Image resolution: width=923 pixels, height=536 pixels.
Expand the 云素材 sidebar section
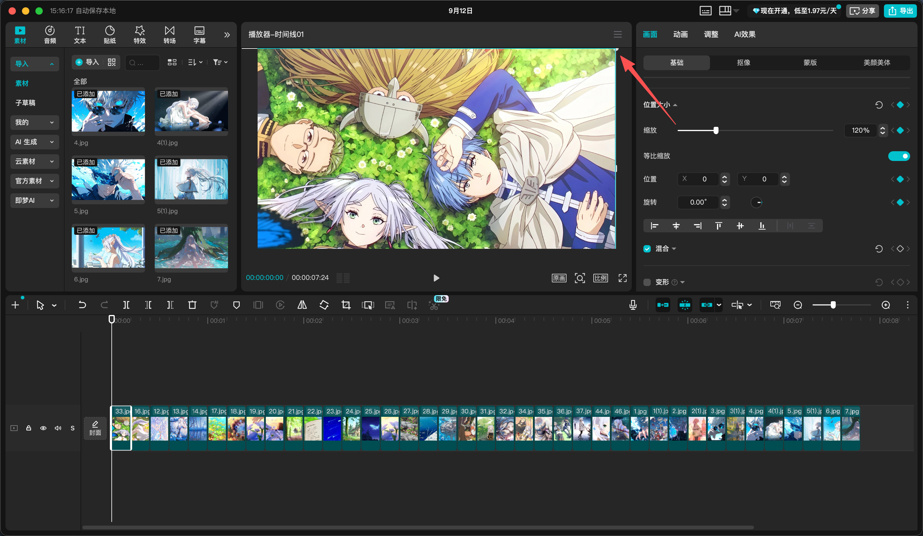pyautogui.click(x=34, y=161)
